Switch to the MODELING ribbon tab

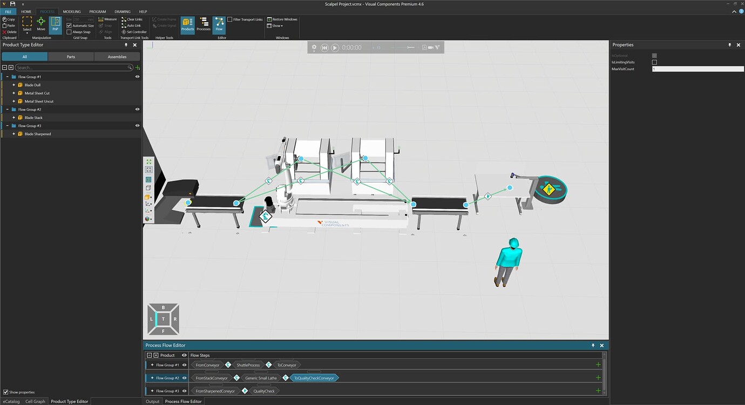point(71,11)
